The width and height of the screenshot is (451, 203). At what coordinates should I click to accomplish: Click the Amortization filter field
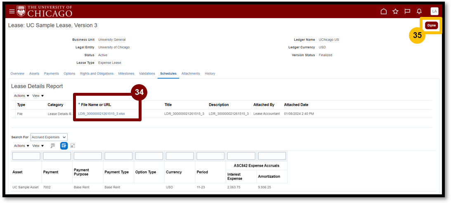272,156
